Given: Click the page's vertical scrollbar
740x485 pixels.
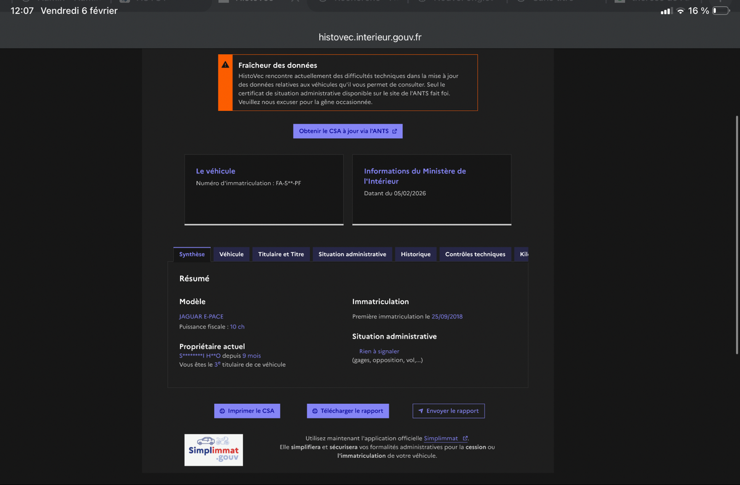Looking at the screenshot, I should tap(737, 234).
